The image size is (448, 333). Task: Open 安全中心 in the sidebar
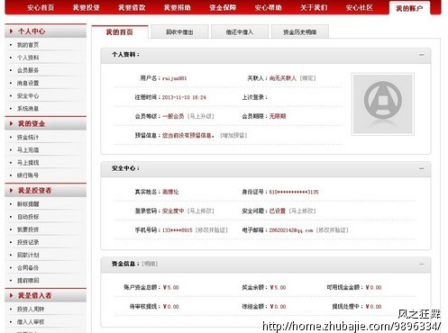(28, 96)
